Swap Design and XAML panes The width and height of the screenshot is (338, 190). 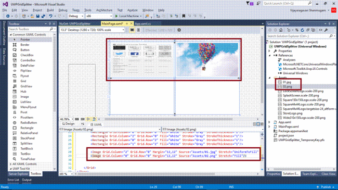pyautogui.click(x=83, y=124)
